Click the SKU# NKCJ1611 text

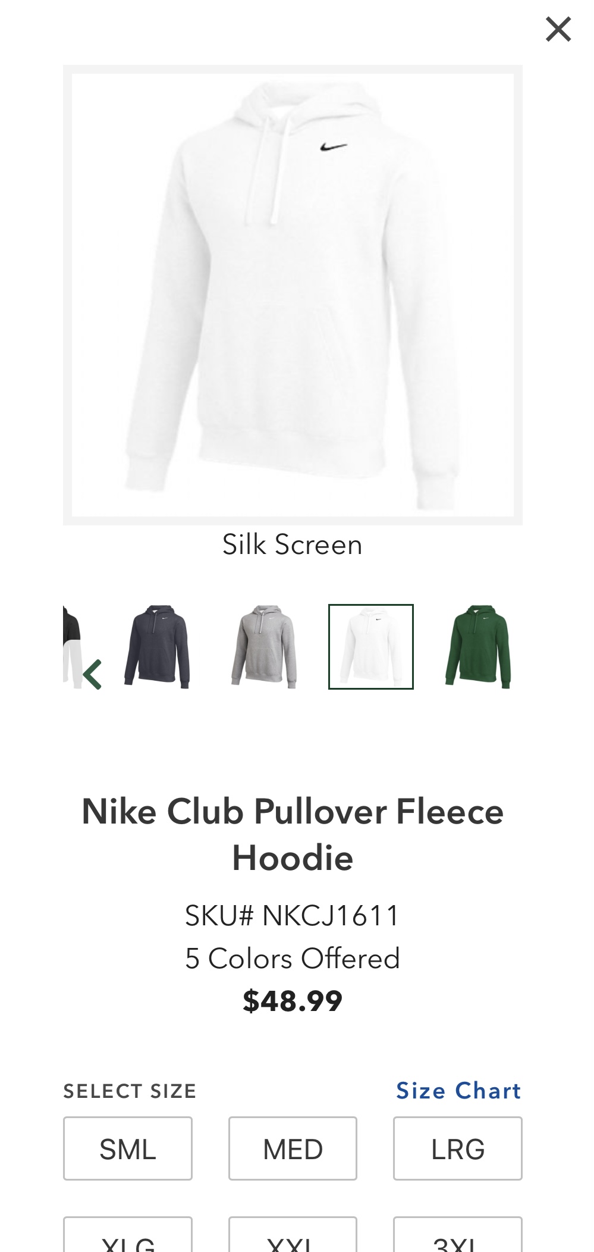coord(293,915)
